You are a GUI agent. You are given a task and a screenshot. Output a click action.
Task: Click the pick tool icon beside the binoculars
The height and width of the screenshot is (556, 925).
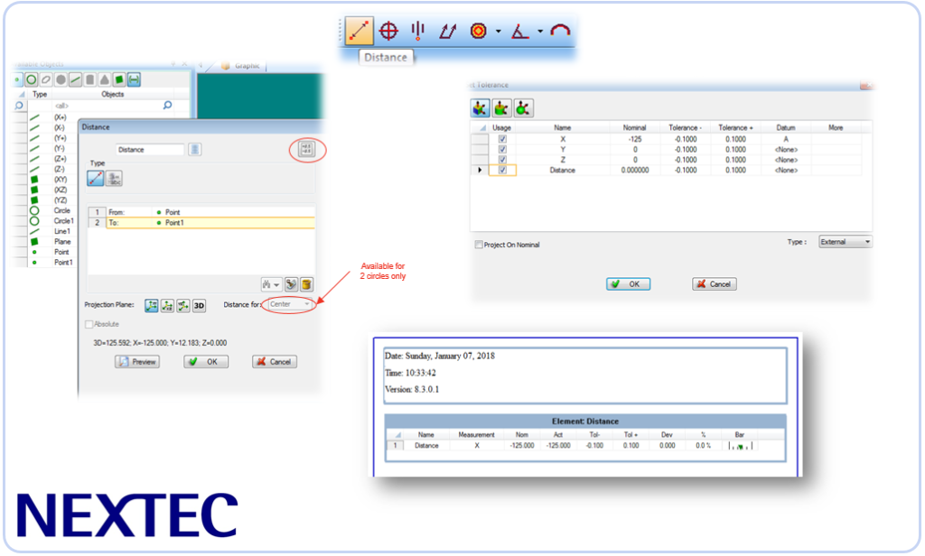[x=291, y=285]
